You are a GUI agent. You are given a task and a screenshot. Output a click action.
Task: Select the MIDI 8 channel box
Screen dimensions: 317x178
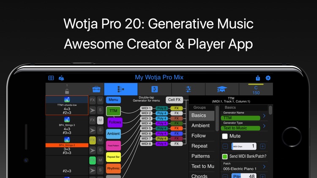pyautogui.click(x=146, y=144)
